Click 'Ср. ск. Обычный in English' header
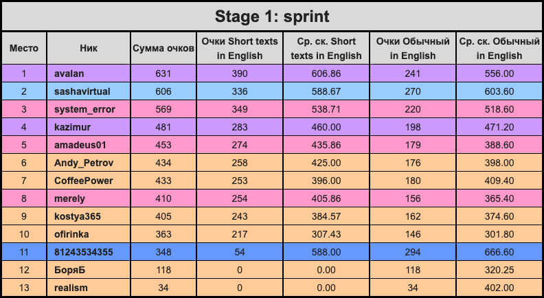544x298 pixels. tap(499, 48)
